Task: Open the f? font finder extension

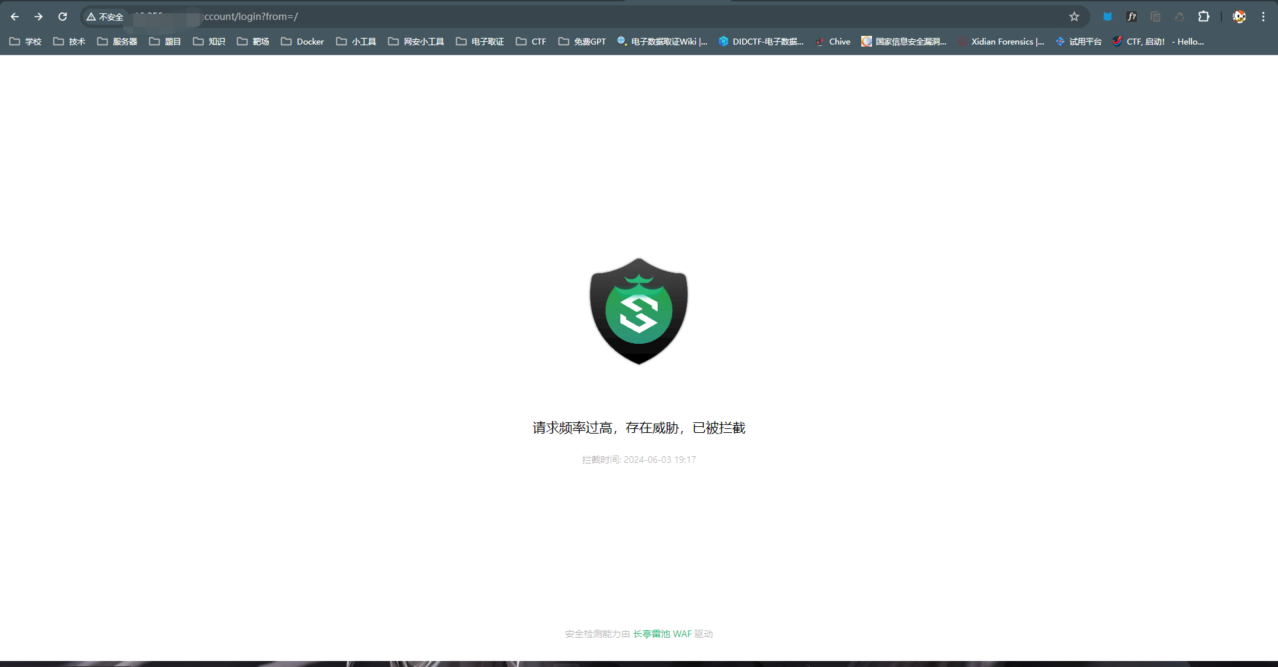Action: tap(1132, 17)
